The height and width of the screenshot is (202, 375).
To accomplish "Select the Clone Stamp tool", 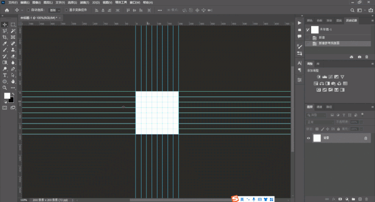I will point(13,50).
